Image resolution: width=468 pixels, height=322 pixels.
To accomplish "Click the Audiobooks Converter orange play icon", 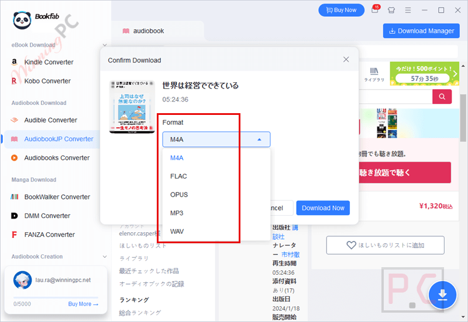I will (x=14, y=157).
